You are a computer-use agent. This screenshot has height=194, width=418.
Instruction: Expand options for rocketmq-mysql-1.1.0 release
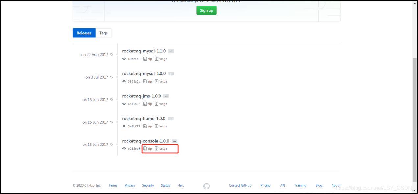click(x=171, y=51)
